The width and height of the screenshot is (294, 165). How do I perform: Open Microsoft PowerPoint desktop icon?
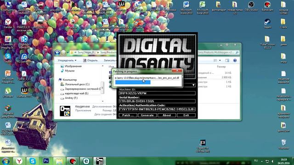click(x=8, y=77)
